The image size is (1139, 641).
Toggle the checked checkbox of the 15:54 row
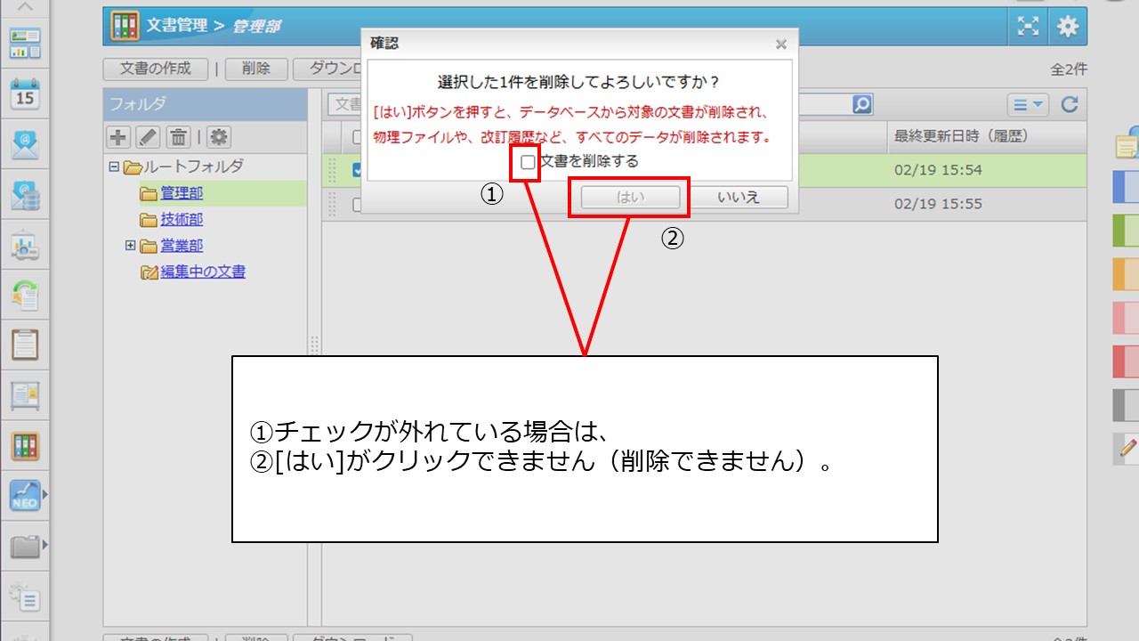tap(357, 170)
